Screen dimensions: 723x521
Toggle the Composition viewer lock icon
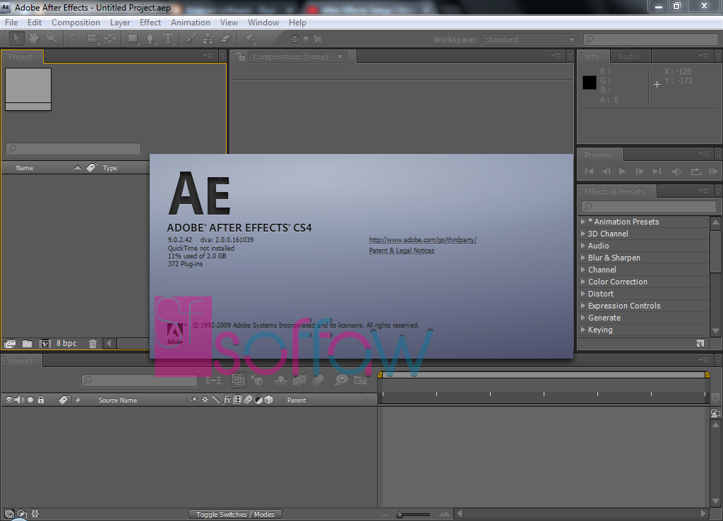click(x=241, y=56)
